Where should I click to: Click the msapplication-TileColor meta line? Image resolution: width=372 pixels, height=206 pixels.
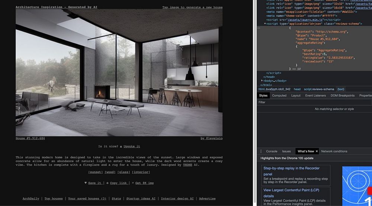(311, 12)
